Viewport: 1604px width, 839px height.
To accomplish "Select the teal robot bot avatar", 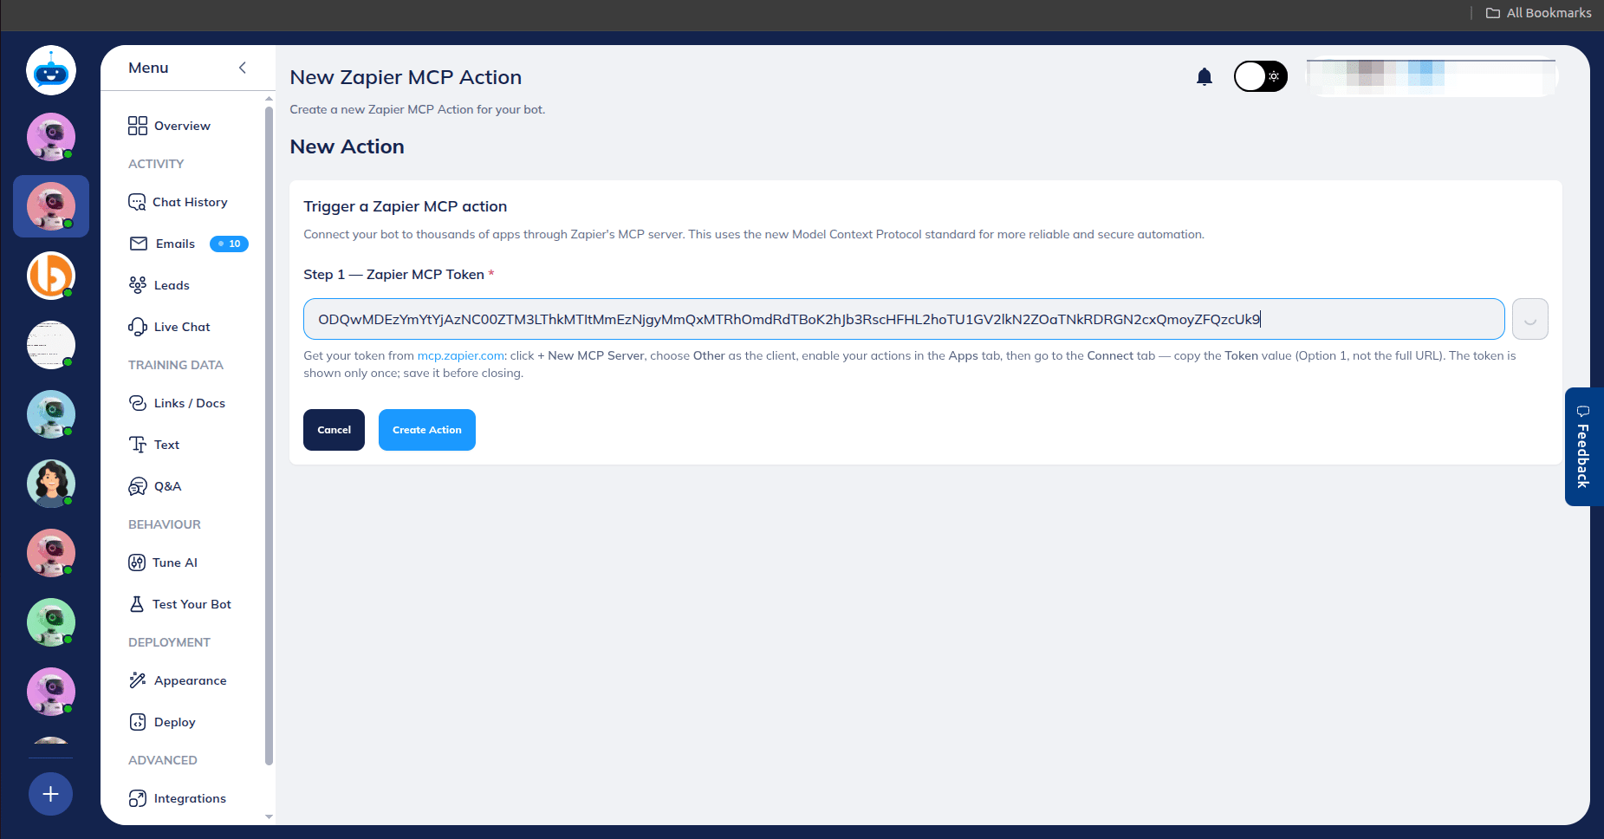I will pyautogui.click(x=51, y=414).
